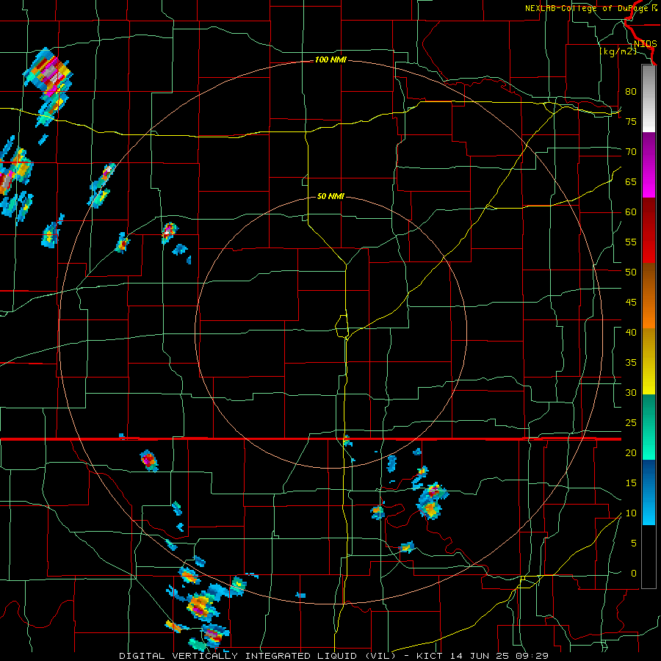Pick the magenta-purple segment of the color bar
The height and width of the screenshot is (661, 661).
[649, 165]
